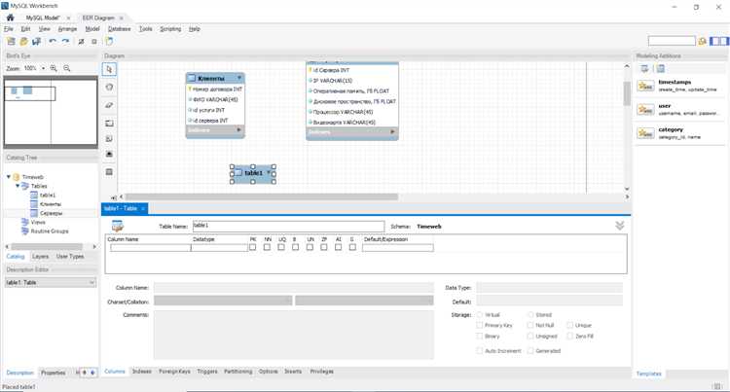The image size is (730, 392).
Task: Select the Клиенты table in Catalog Tree
Action: click(49, 203)
